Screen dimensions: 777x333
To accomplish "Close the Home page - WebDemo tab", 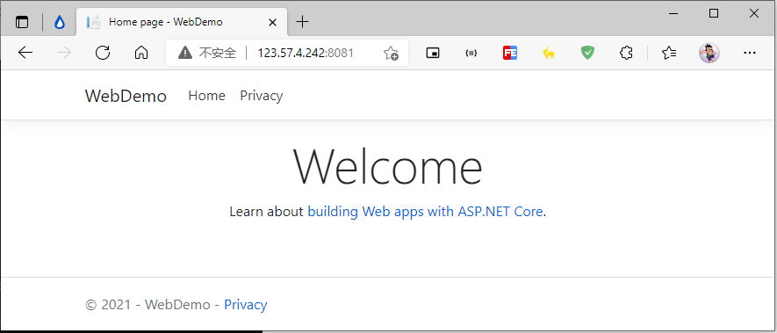I will coord(272,22).
